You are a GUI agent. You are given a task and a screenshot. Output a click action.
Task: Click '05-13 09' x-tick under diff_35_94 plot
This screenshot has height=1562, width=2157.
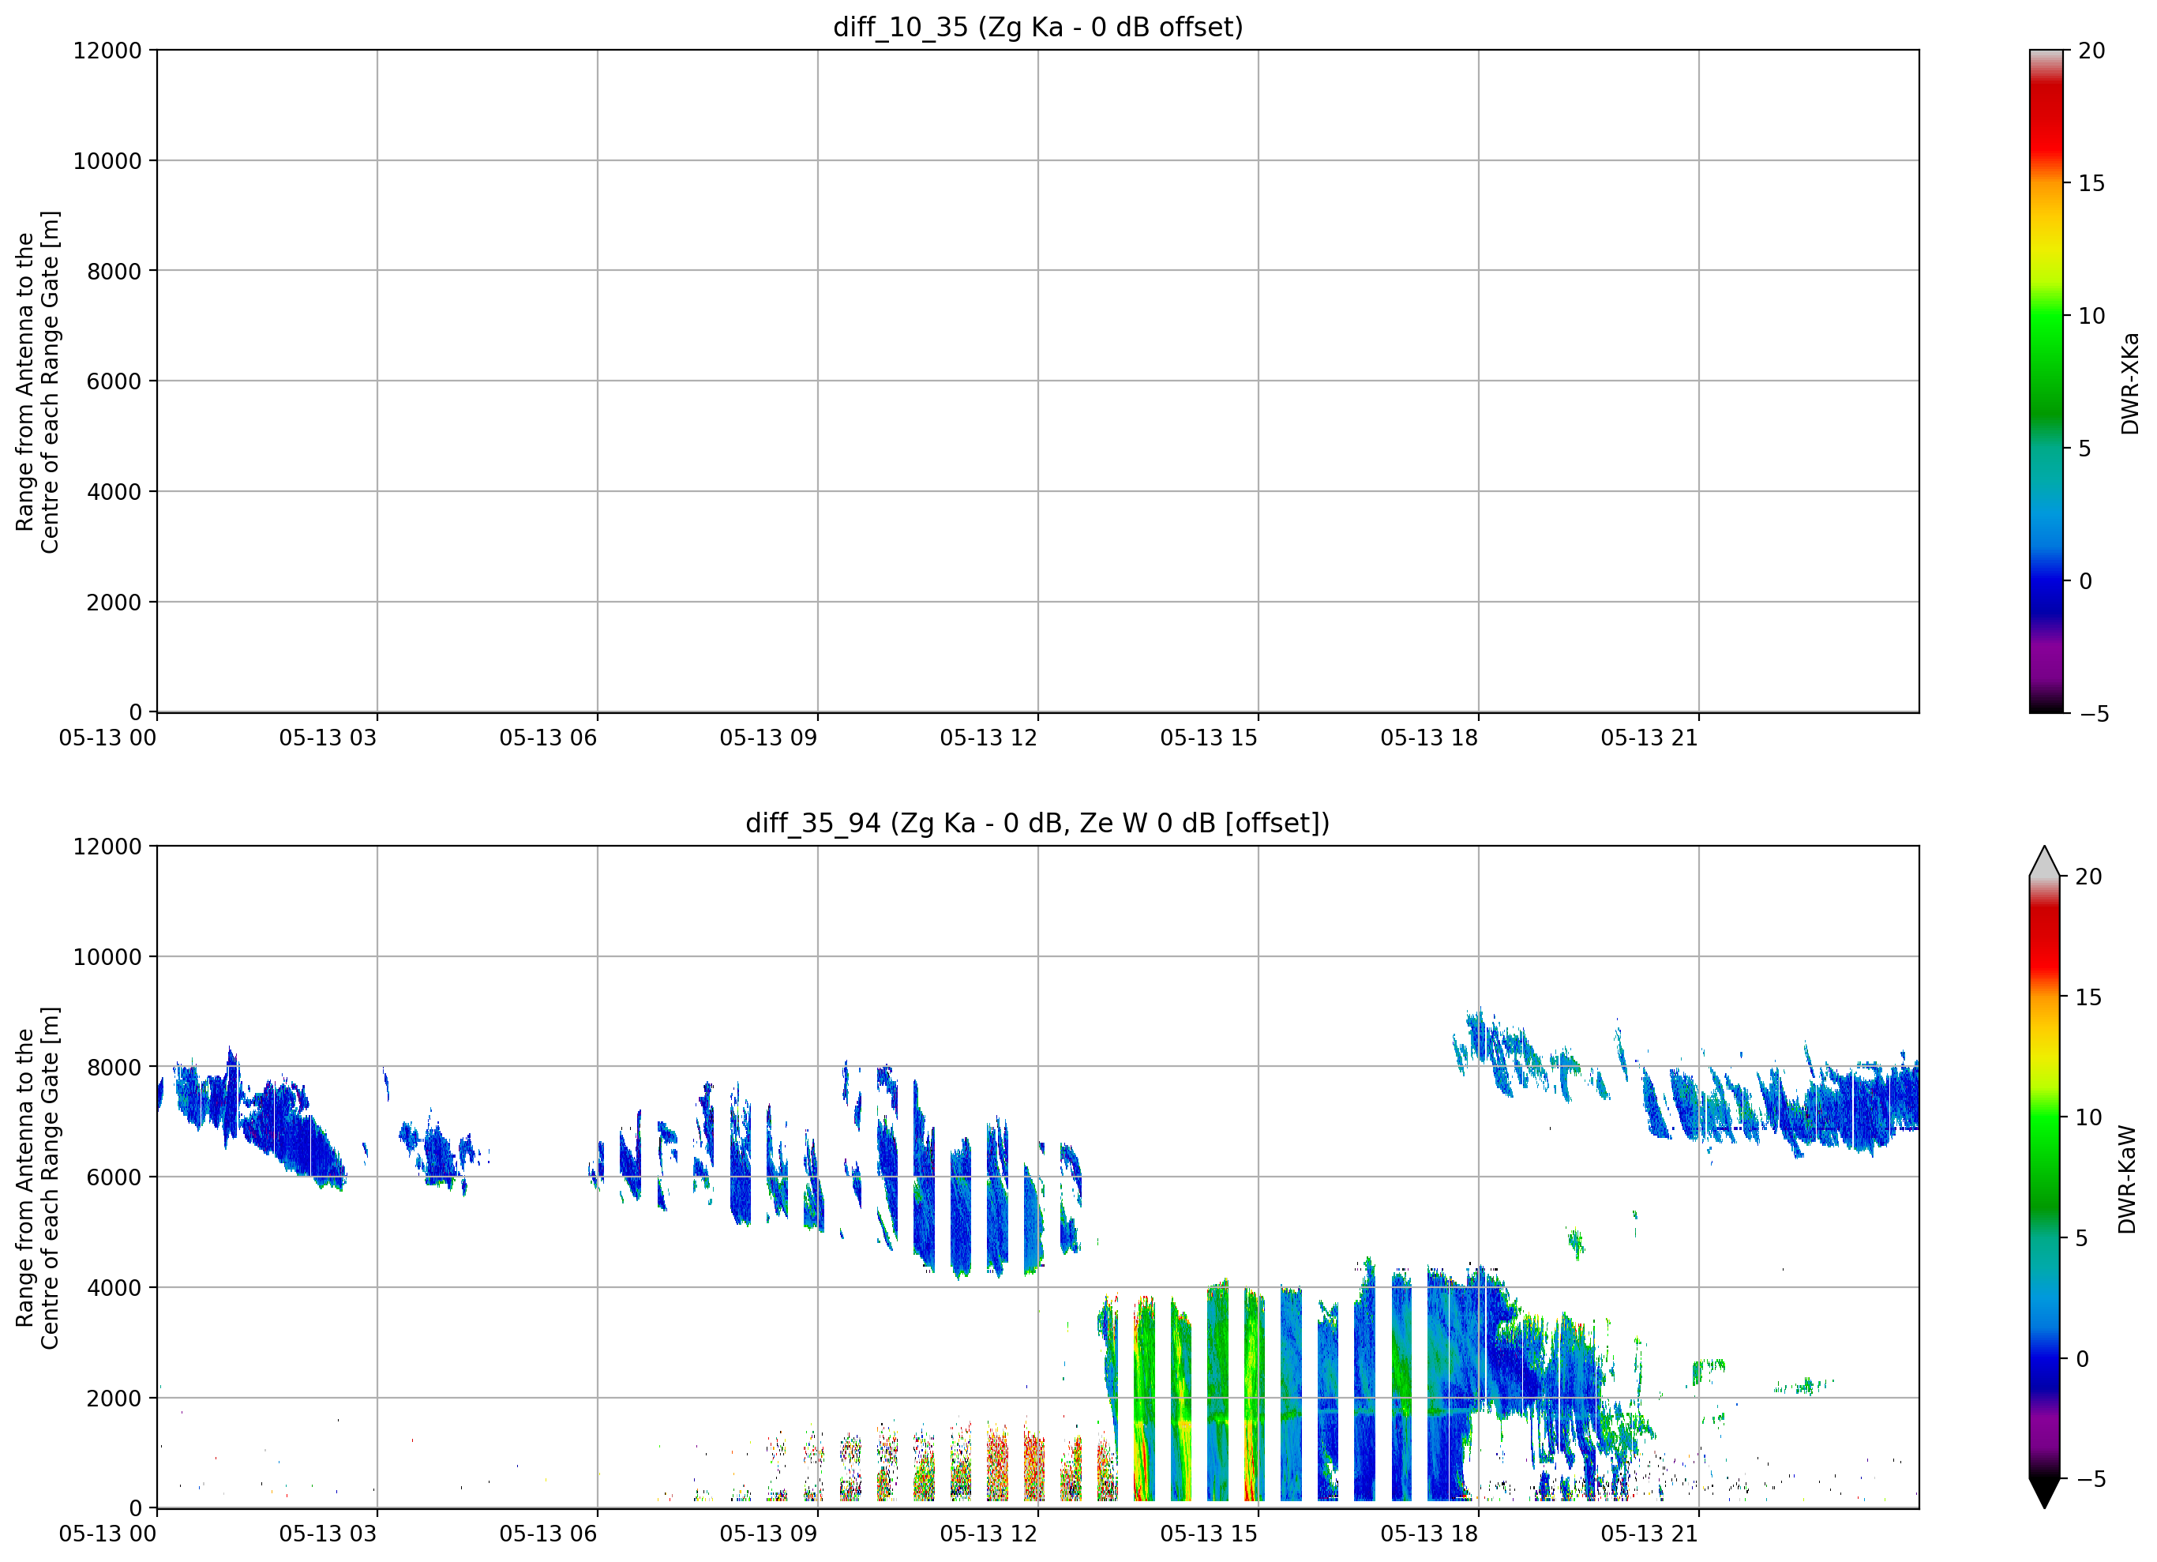[768, 1534]
